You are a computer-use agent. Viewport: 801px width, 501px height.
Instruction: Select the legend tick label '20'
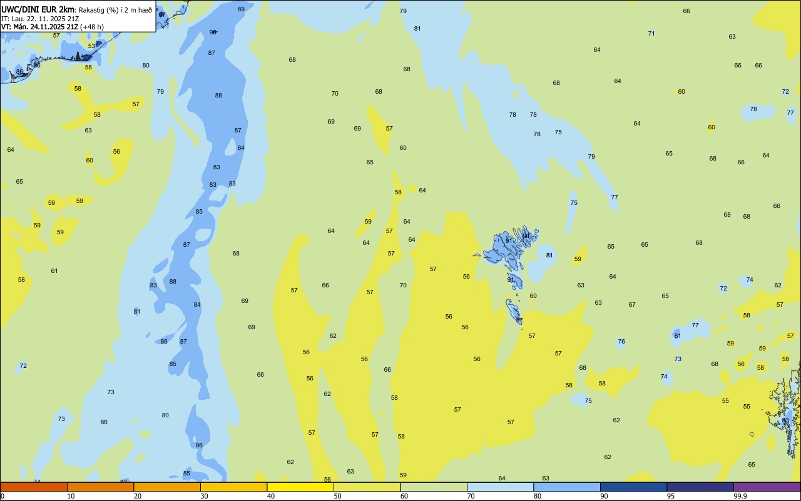[138, 496]
